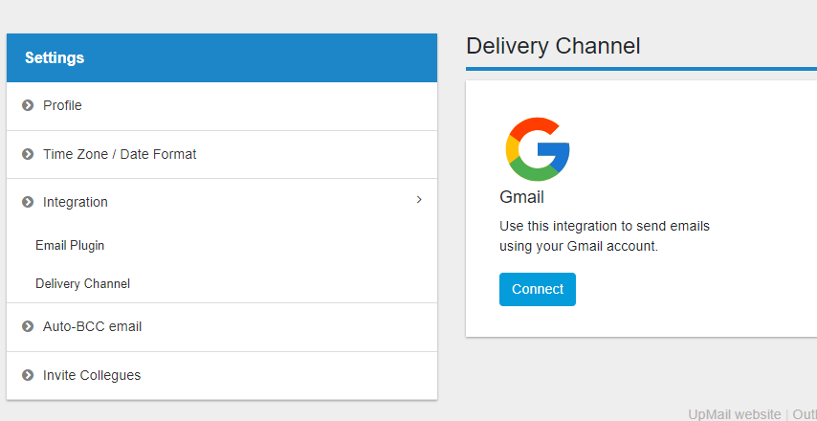817x421 pixels.
Task: Click the Google G logo
Action: click(x=538, y=149)
